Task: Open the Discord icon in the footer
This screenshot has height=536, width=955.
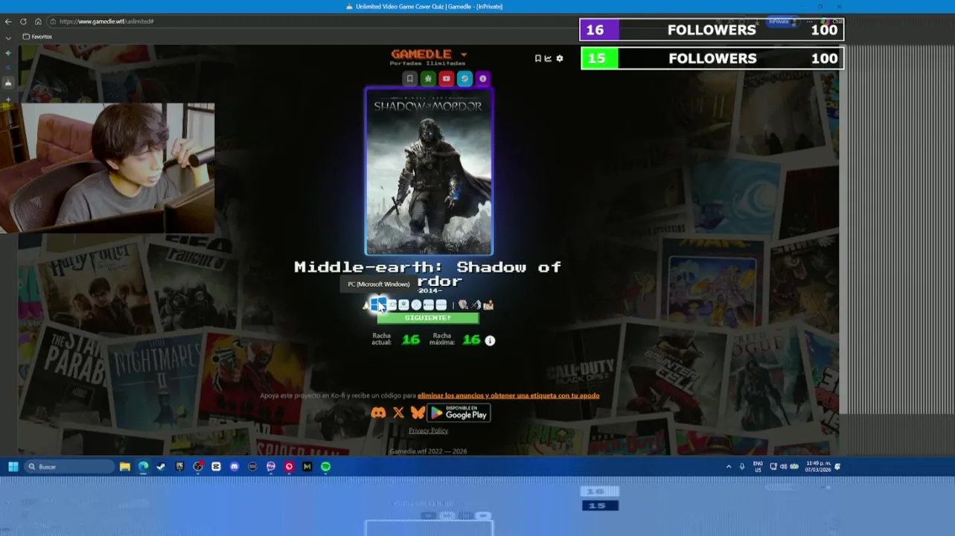Action: click(379, 412)
